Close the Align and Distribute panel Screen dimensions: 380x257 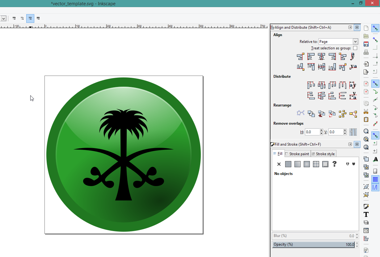357,27
